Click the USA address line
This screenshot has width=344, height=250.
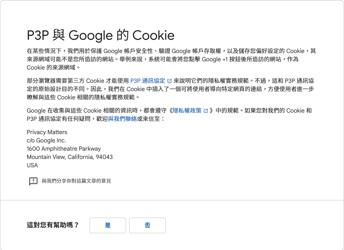point(32,165)
